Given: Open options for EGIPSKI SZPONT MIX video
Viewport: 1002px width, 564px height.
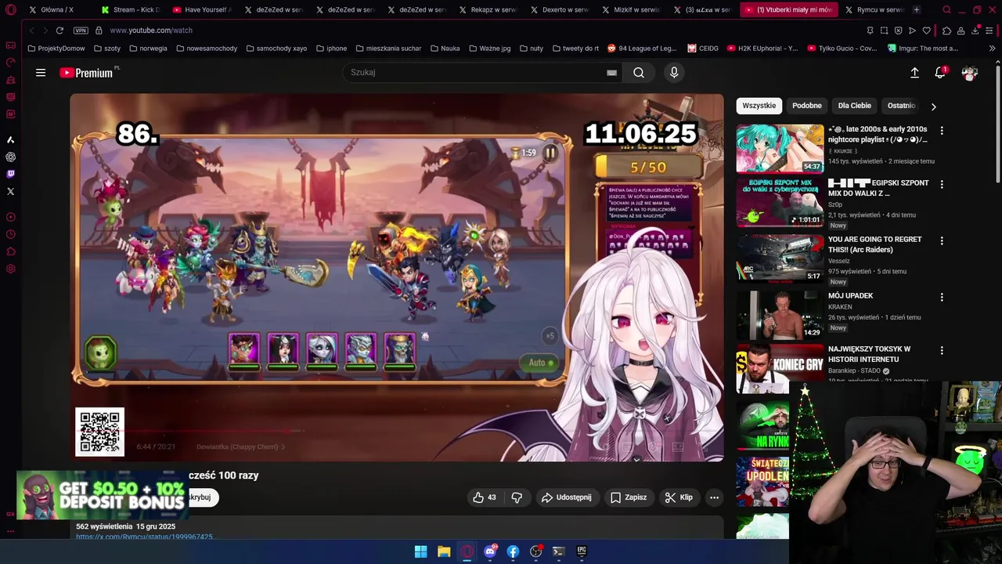Looking at the screenshot, I should tap(942, 185).
